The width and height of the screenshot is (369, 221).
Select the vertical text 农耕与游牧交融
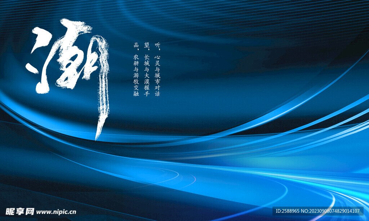click(x=136, y=76)
